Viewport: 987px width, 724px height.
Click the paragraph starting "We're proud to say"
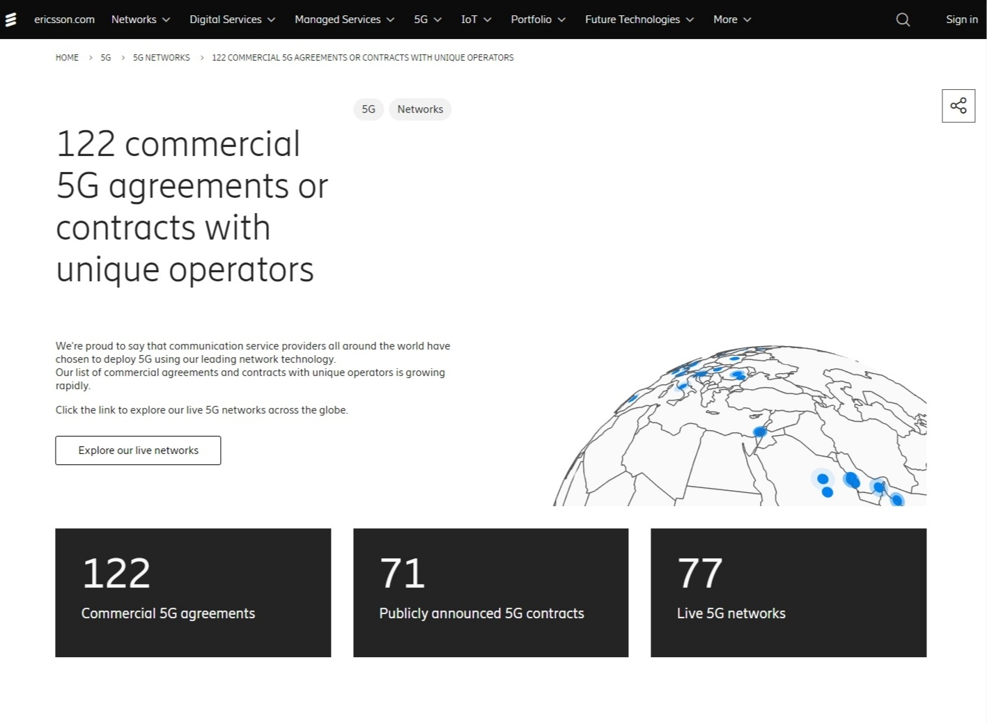253,365
